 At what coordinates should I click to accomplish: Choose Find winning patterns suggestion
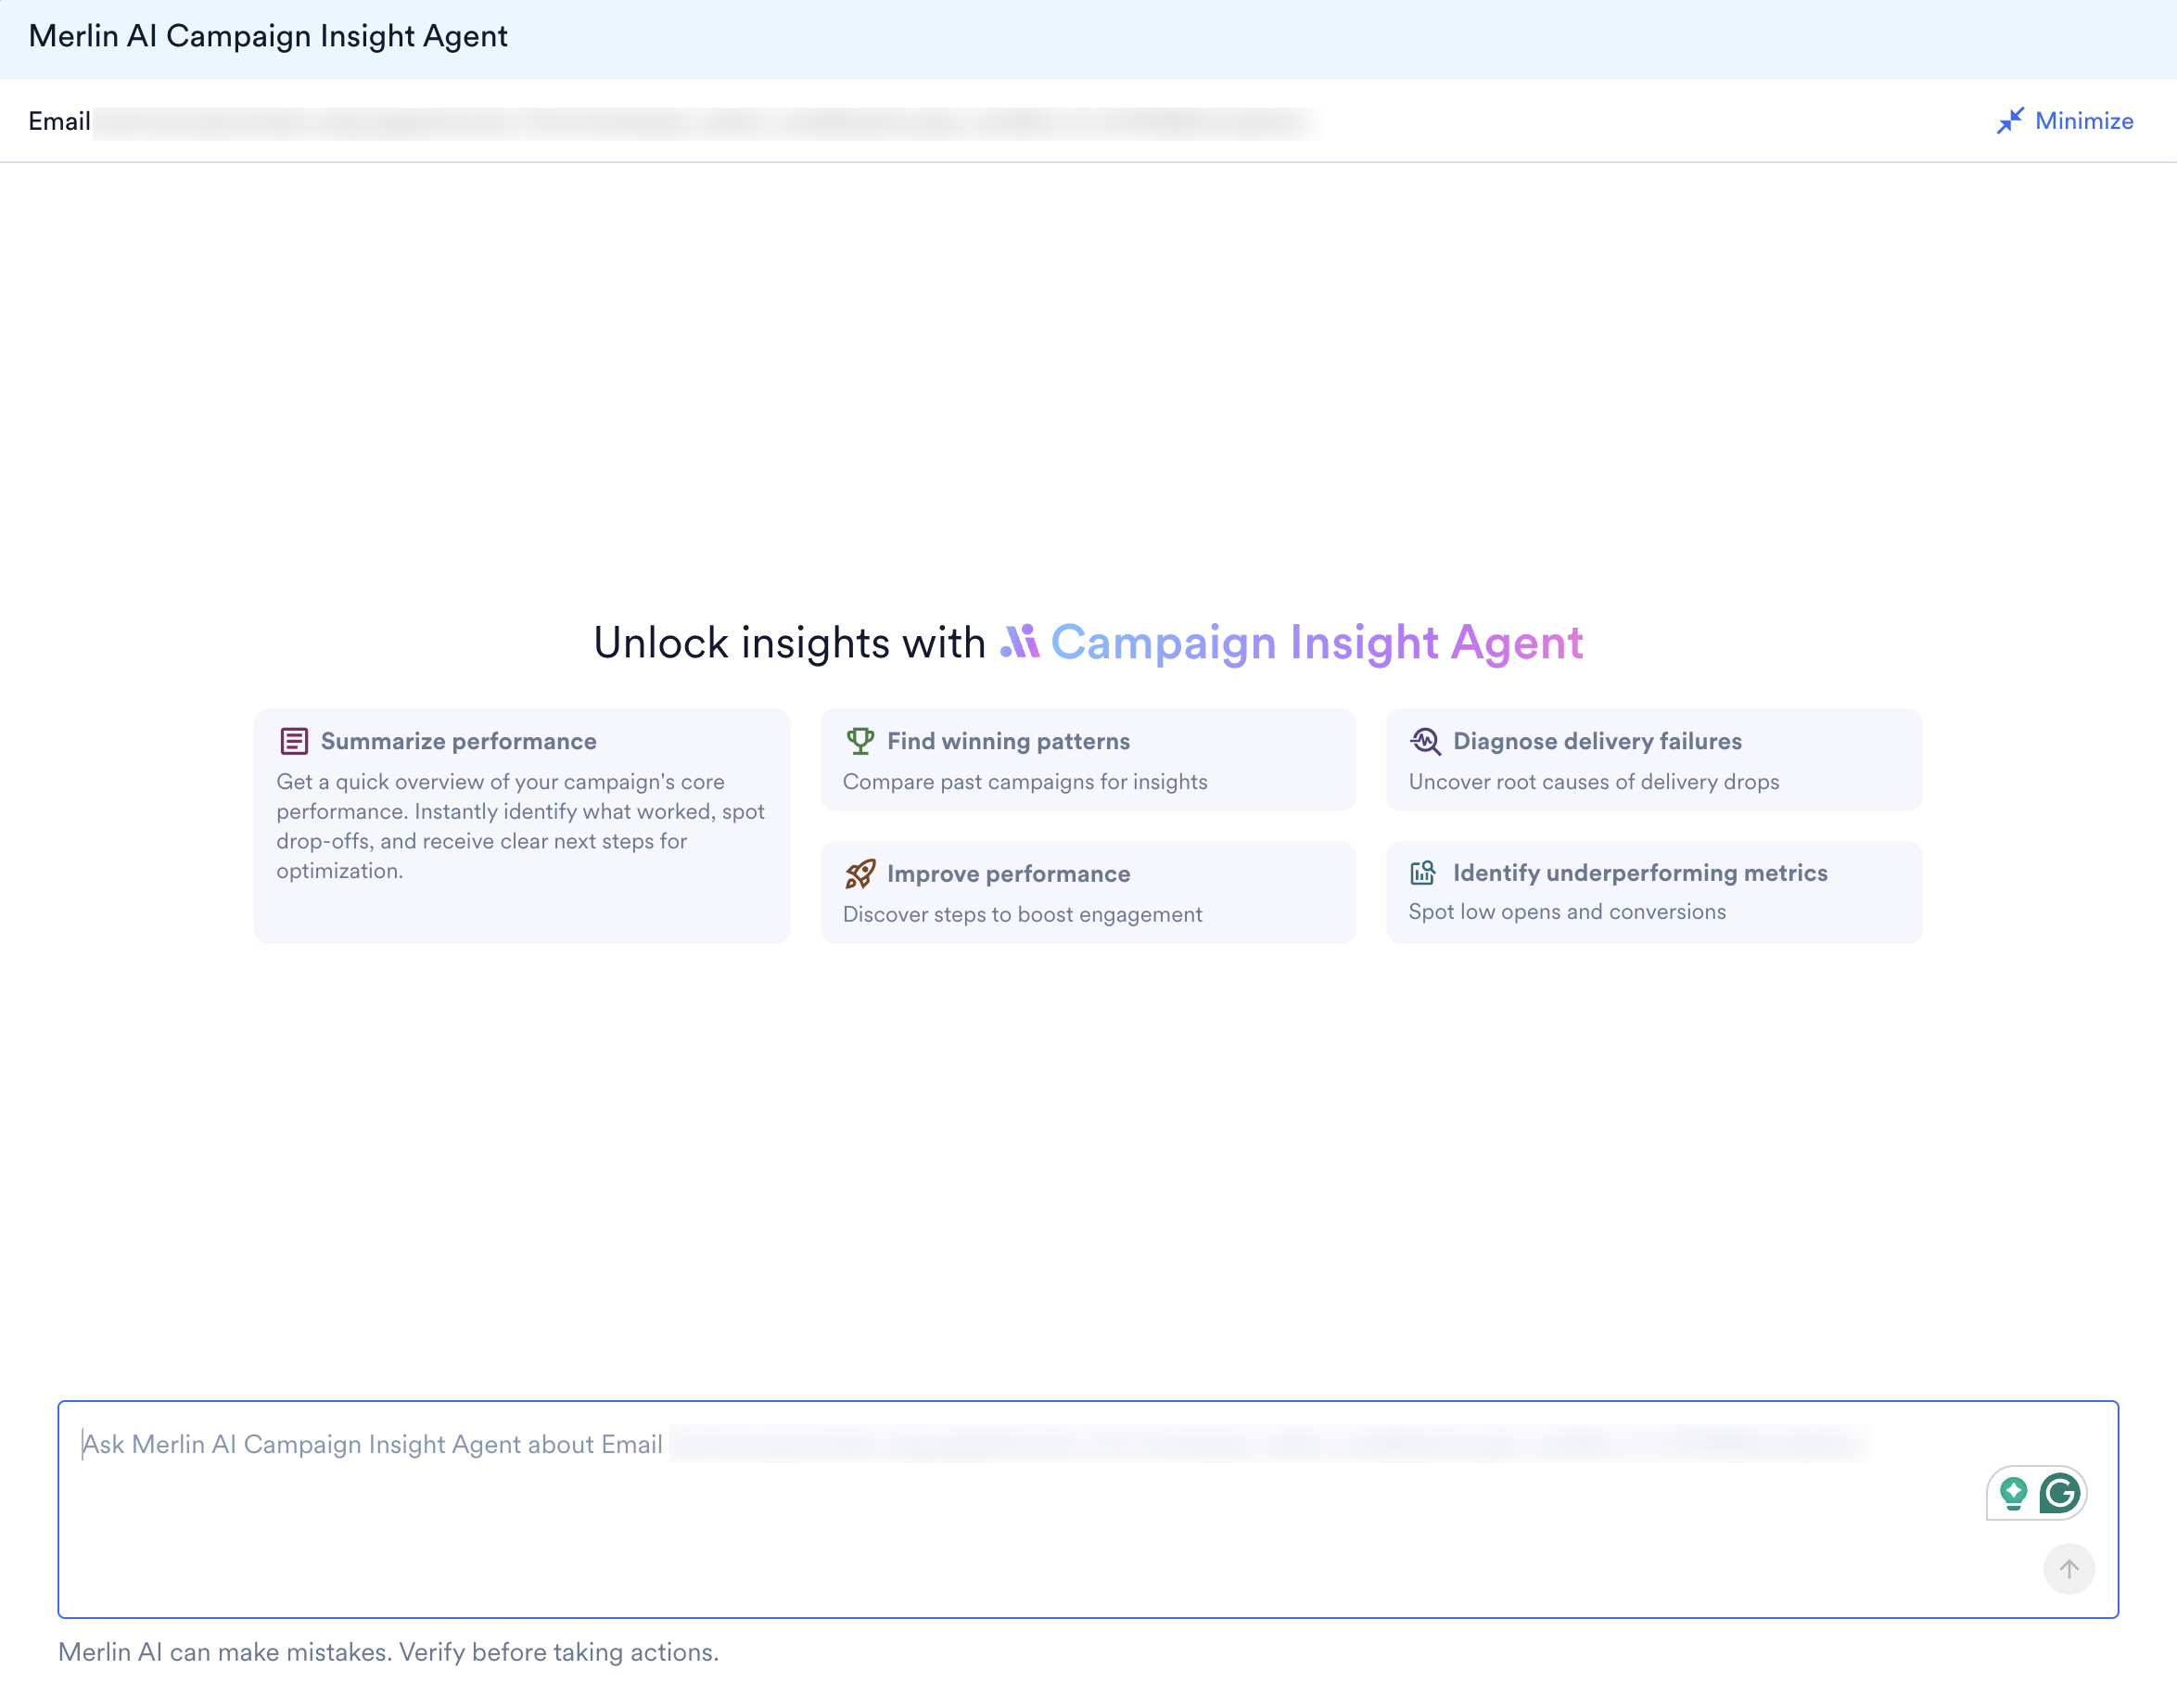[1008, 741]
